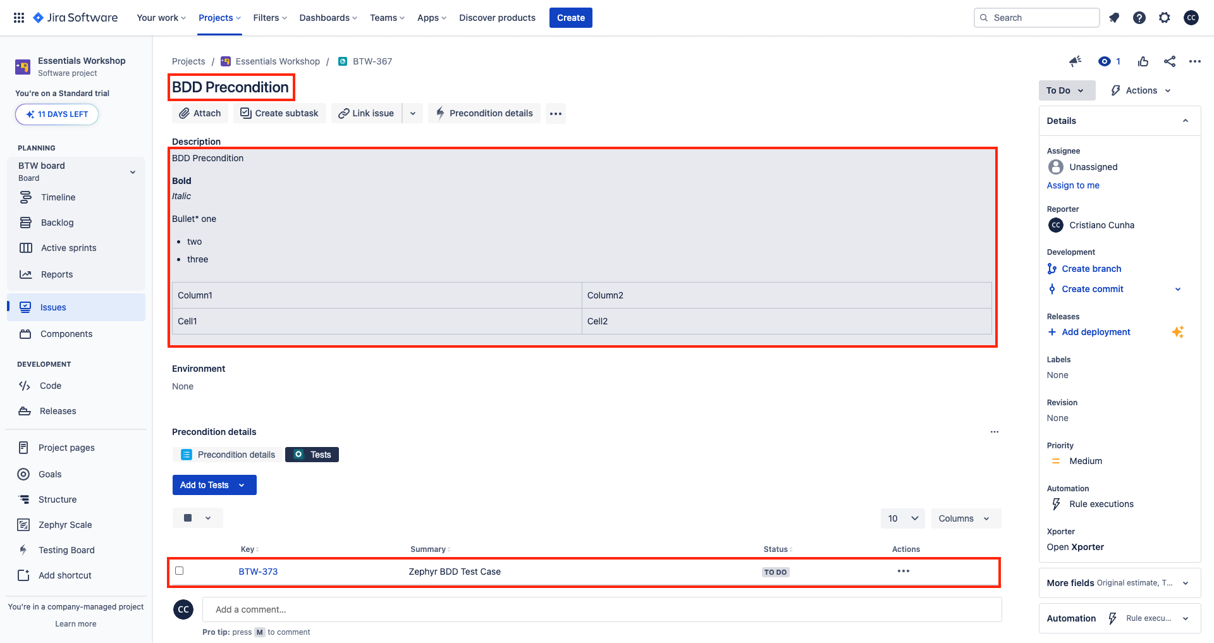This screenshot has width=1214, height=643.
Task: Open Project pages in the sidebar
Action: click(66, 448)
